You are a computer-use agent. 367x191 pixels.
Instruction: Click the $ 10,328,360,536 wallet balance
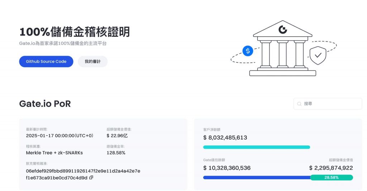tap(227, 168)
